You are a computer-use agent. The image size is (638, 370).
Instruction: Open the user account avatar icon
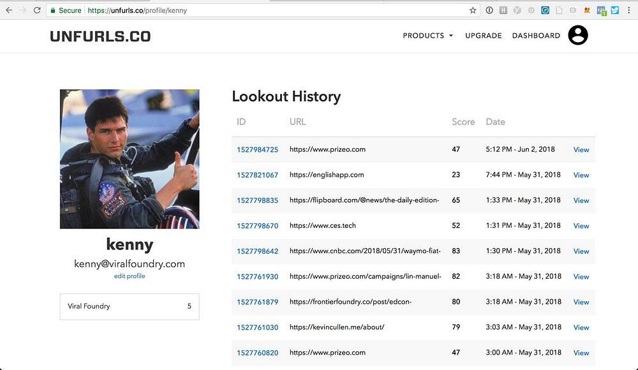[578, 36]
